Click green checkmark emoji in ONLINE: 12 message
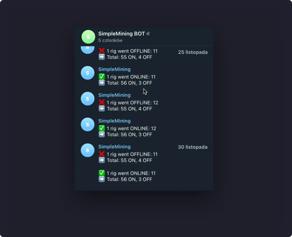This screenshot has width=292, height=237. (x=102, y=128)
